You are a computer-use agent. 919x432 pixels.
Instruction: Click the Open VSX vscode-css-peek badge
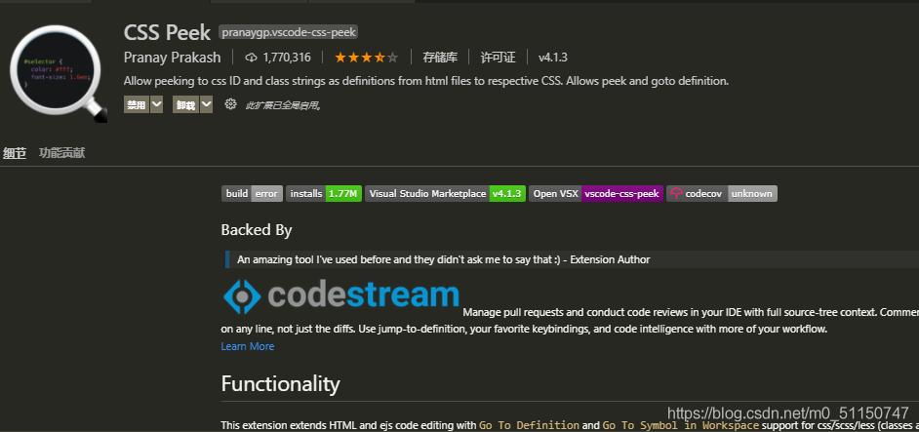(596, 193)
